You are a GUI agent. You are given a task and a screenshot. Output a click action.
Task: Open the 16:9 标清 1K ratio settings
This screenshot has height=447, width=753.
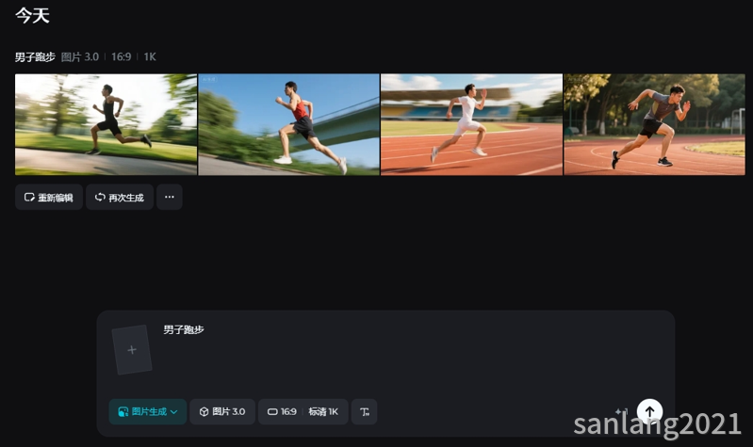pos(303,412)
